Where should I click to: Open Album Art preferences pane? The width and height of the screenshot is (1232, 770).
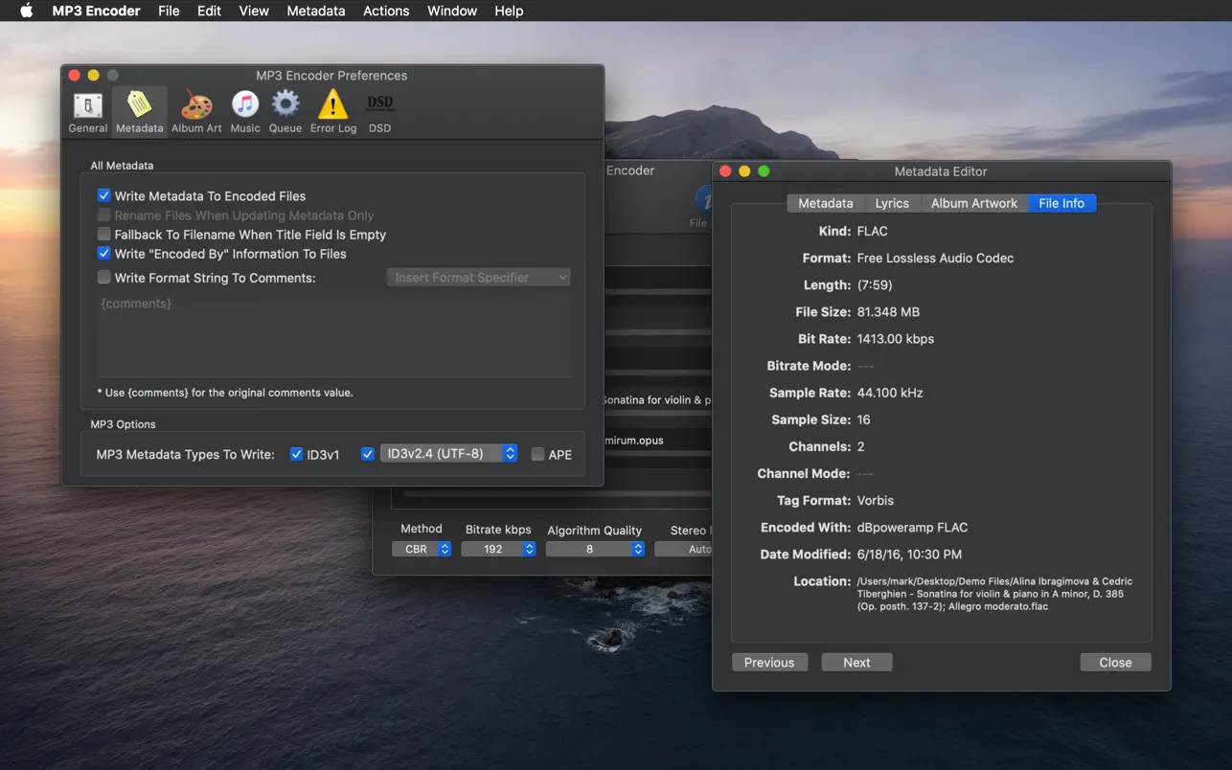point(196,111)
